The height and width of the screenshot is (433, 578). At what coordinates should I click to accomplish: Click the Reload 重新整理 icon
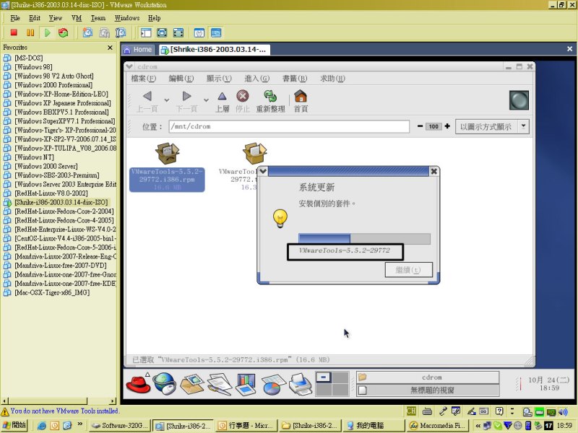(x=270, y=96)
